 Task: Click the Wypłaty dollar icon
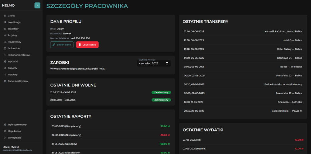(5, 75)
